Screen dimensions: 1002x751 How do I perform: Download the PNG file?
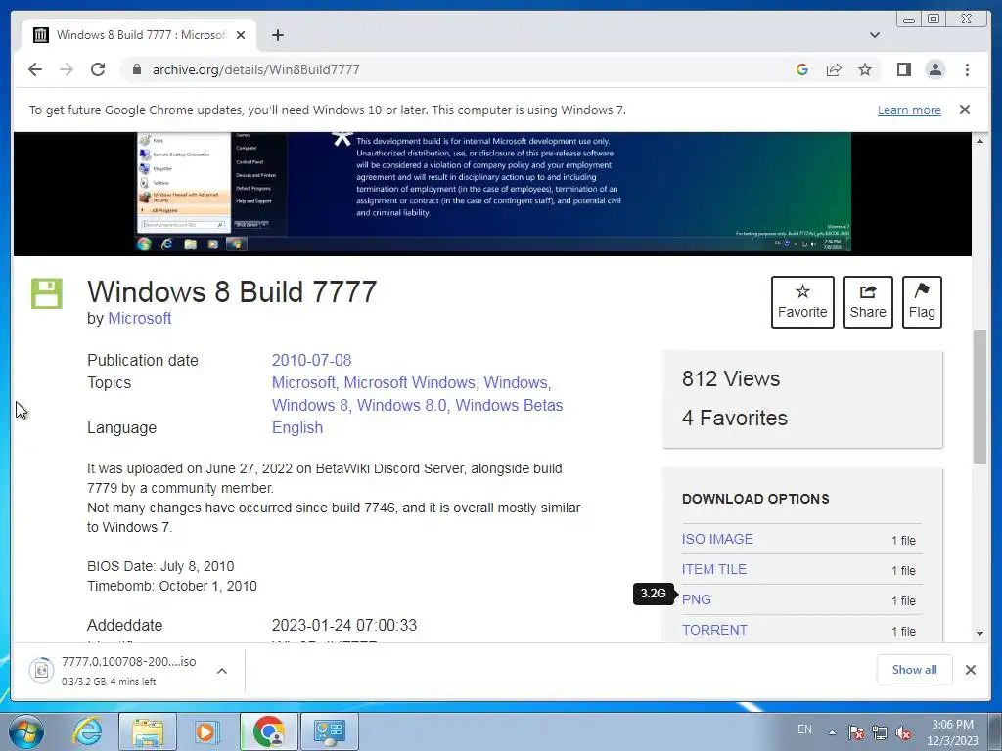click(x=696, y=599)
